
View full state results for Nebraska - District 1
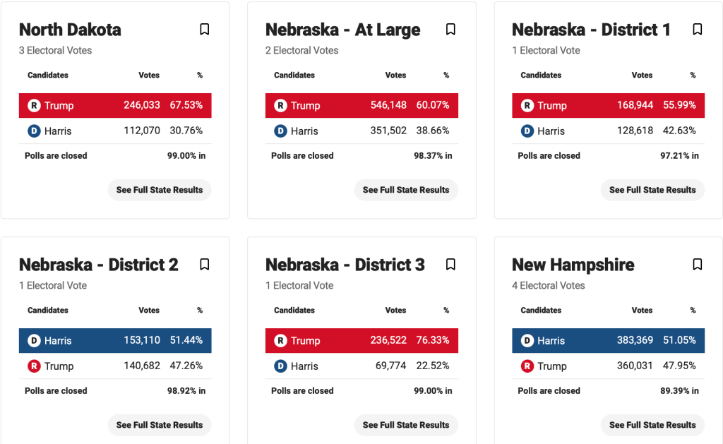(x=652, y=190)
